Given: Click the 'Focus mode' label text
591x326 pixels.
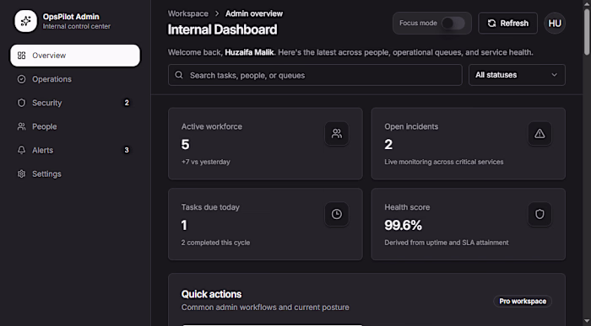Looking at the screenshot, I should click(x=418, y=23).
